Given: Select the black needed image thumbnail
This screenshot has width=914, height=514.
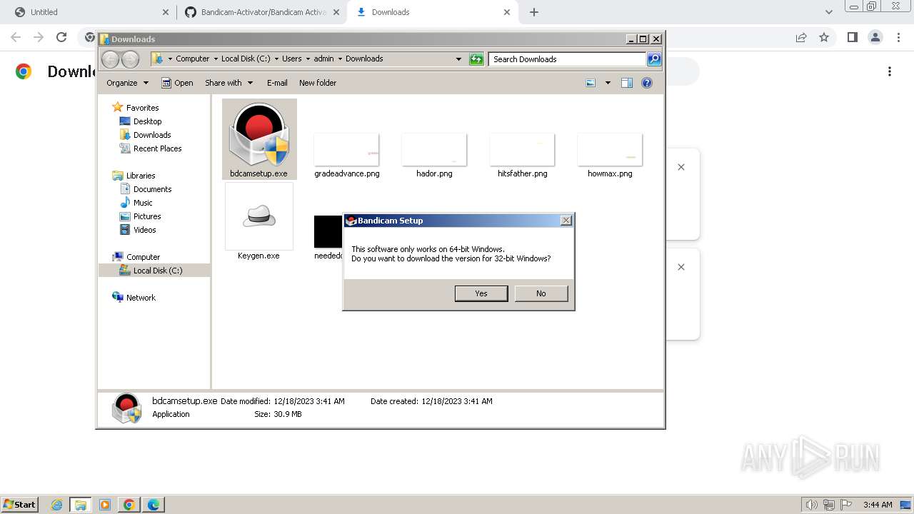Looking at the screenshot, I should [328, 231].
